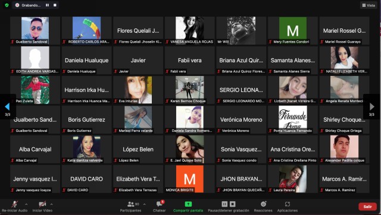The image size is (381, 215).
Task: Select EDITH ANDREA VARGAS tile
Action: coord(35,61)
